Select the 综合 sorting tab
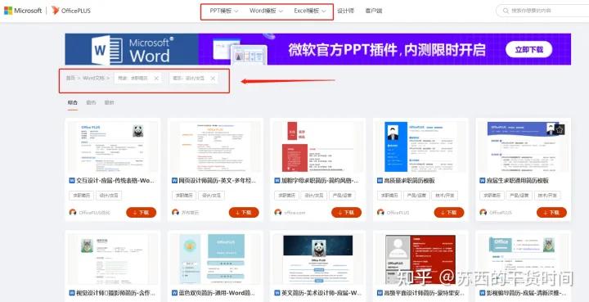 coord(73,102)
